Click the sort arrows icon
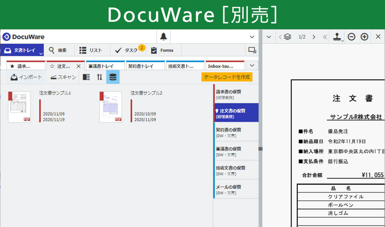This screenshot has height=227, width=385. pos(99,77)
